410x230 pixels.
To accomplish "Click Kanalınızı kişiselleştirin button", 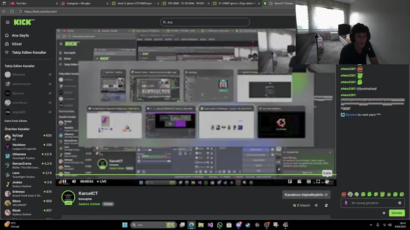I will click(x=306, y=195).
